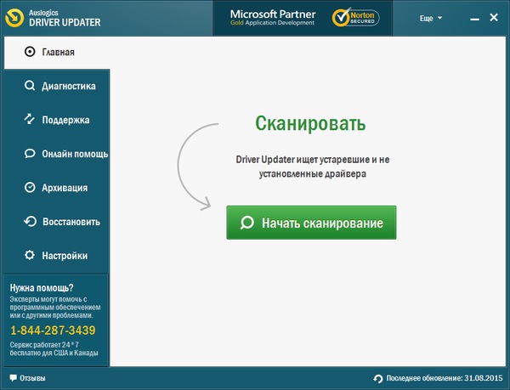Click the Auslogics Driver Updater logo icon
This screenshot has height=390, width=510.
tap(14, 18)
